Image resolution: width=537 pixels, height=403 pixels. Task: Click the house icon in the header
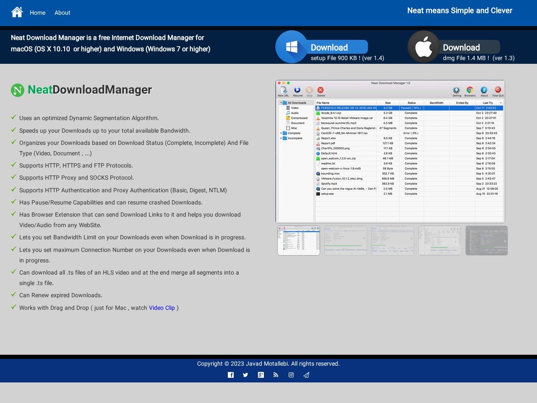click(17, 12)
